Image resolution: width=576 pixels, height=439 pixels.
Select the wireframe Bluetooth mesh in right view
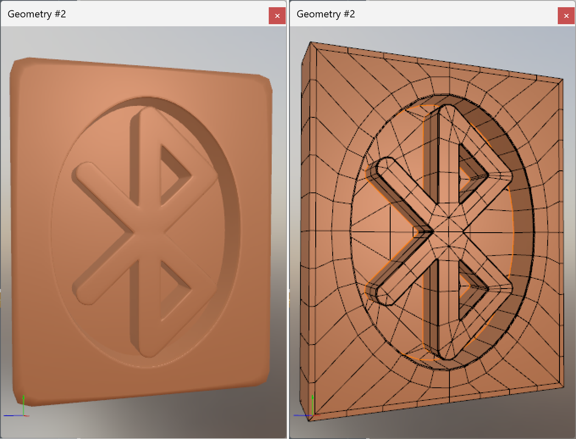432,232
